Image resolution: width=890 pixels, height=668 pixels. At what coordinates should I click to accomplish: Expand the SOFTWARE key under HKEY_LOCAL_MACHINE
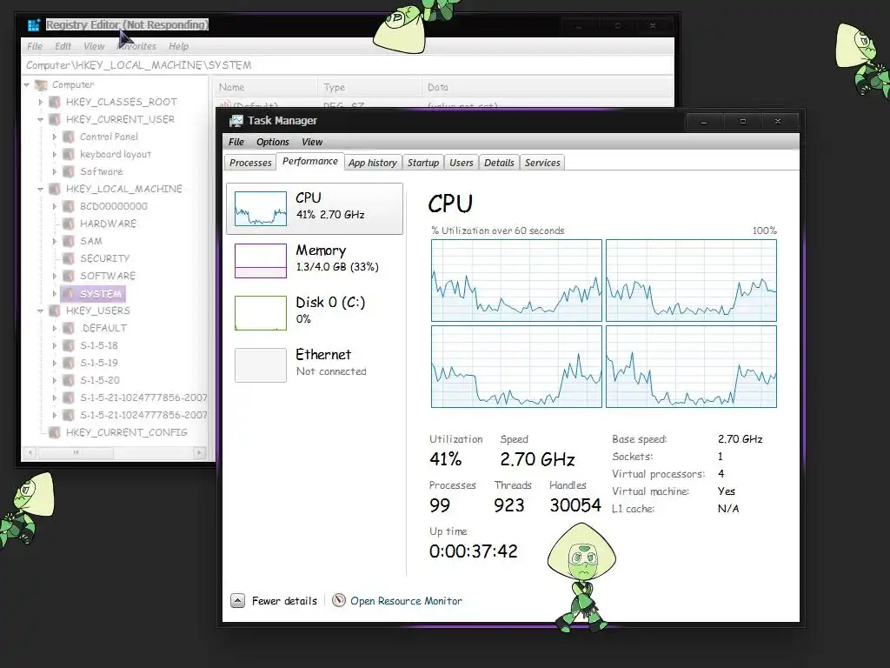[x=55, y=276]
